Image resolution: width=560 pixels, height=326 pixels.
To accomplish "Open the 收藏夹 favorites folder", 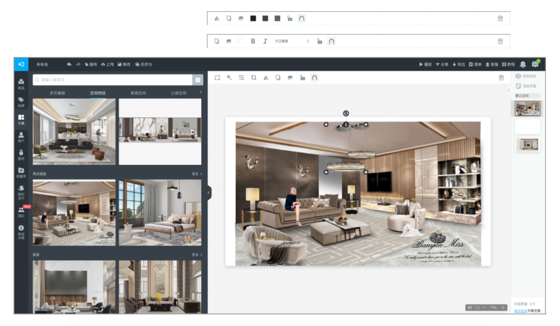I will [21, 172].
